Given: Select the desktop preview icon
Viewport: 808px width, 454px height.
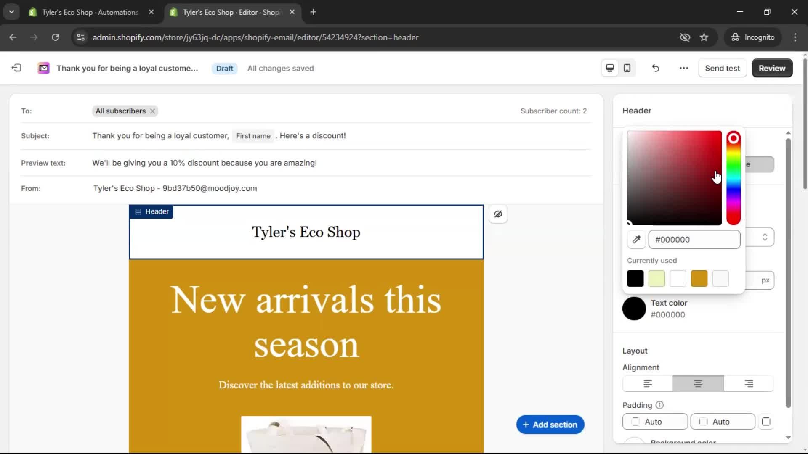Looking at the screenshot, I should pos(610,68).
